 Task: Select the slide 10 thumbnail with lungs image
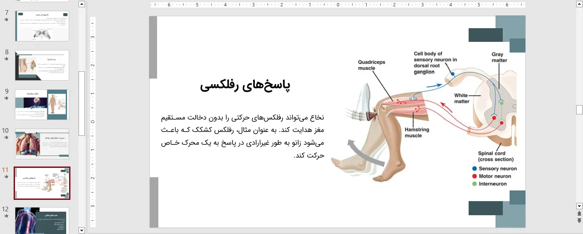click(42, 144)
